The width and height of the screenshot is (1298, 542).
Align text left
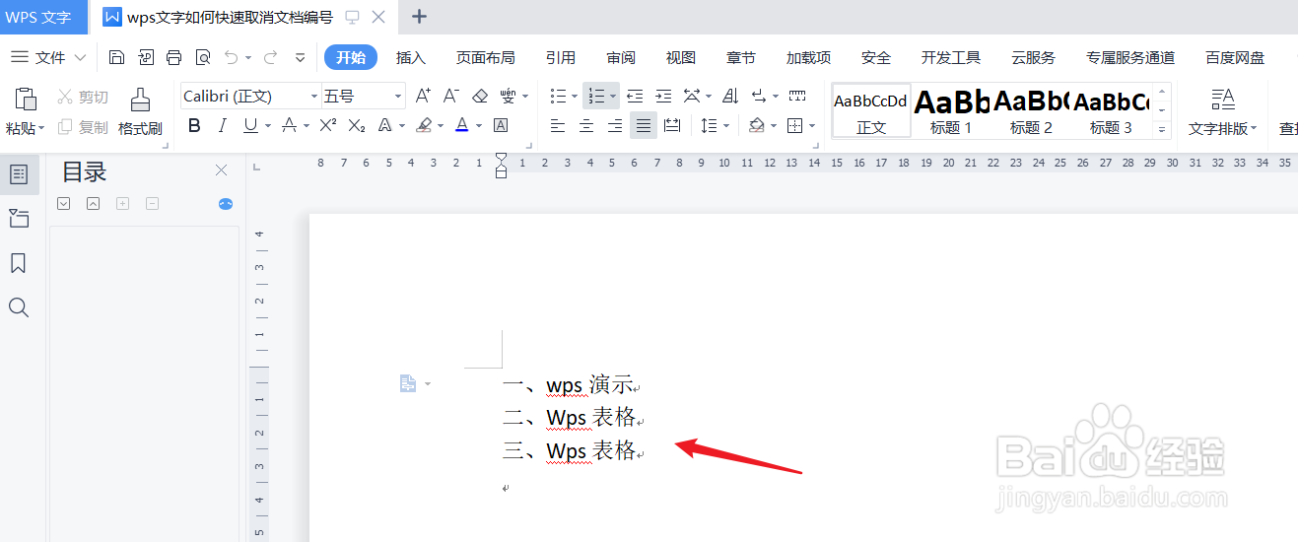(558, 125)
